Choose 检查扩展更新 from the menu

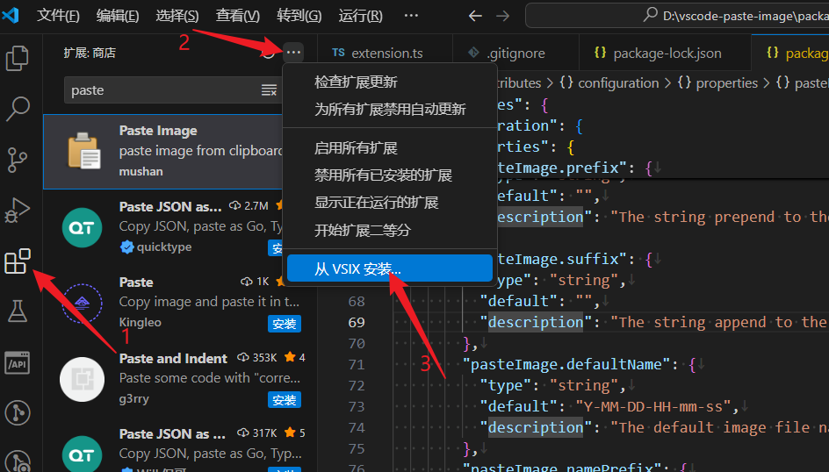[x=356, y=82]
